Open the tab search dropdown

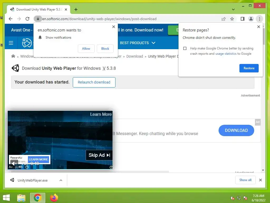pyautogui.click(x=233, y=10)
